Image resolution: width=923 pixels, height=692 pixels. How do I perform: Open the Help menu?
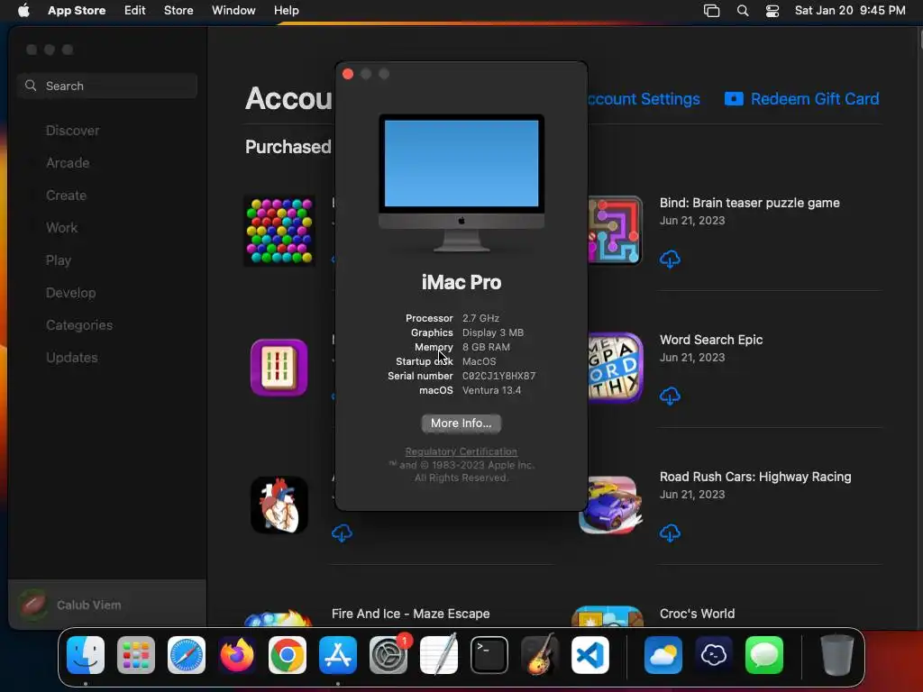[286, 10]
